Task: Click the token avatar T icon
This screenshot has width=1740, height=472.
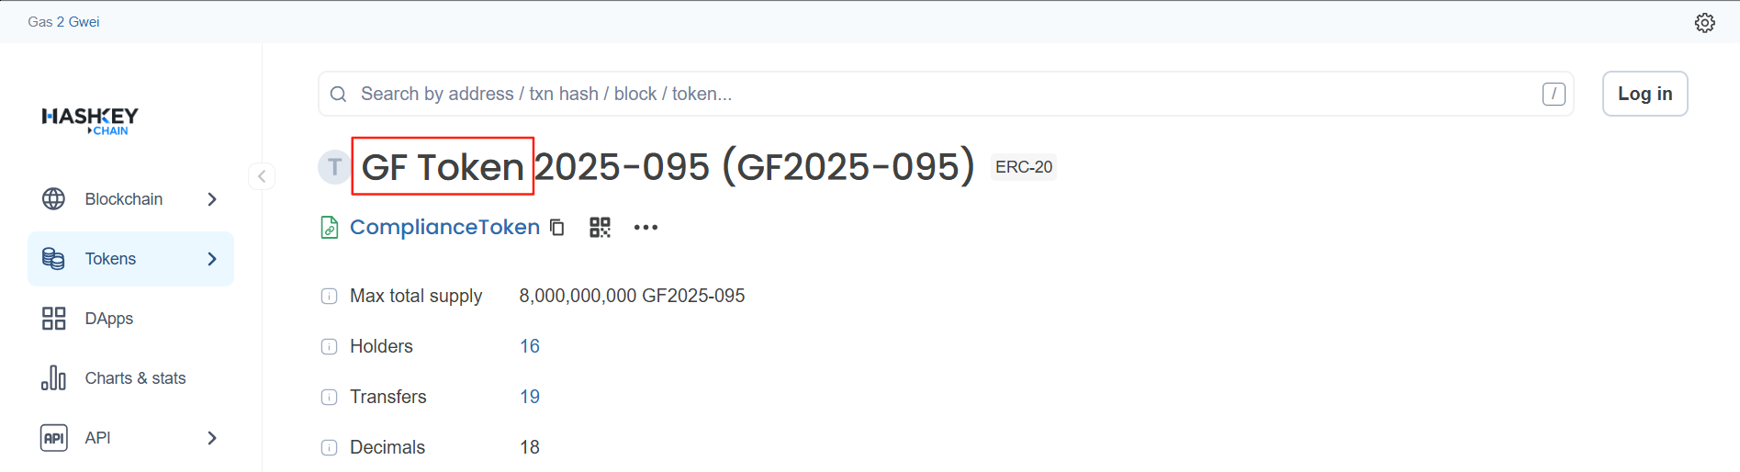Action: click(x=334, y=167)
